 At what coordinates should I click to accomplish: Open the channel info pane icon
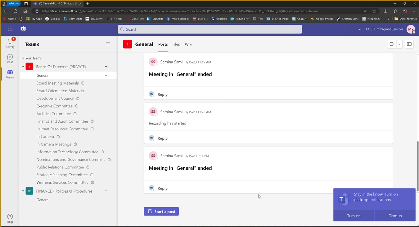(x=409, y=44)
